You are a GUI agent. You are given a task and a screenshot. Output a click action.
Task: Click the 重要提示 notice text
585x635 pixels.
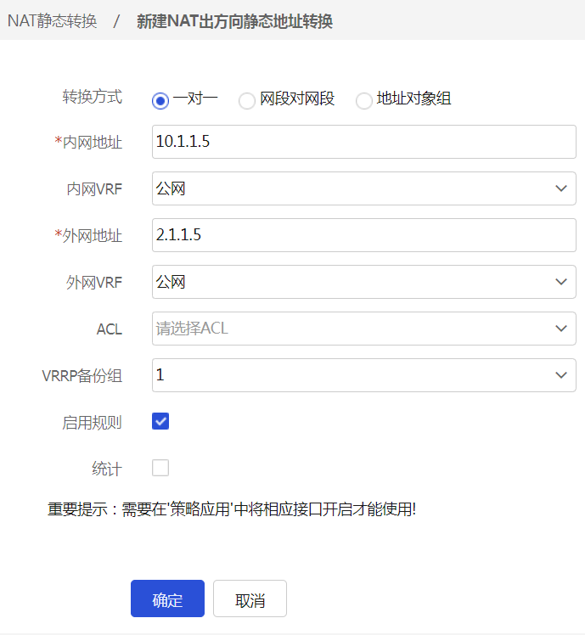tap(232, 510)
